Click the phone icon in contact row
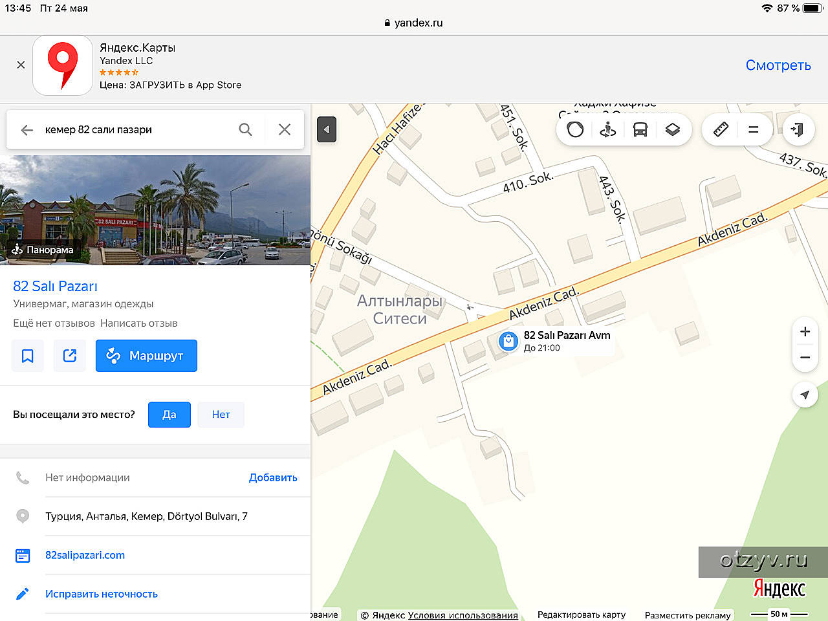828x621 pixels. click(23, 477)
